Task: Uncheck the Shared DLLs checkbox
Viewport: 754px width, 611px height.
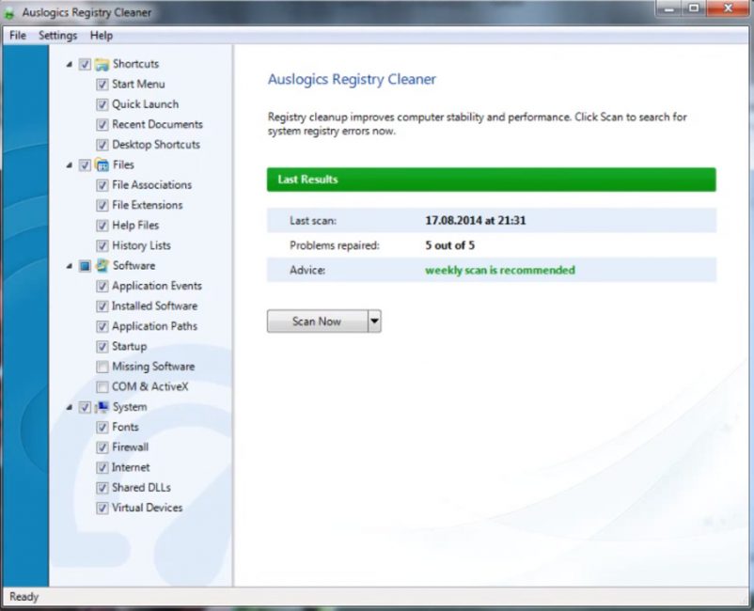Action: click(102, 489)
